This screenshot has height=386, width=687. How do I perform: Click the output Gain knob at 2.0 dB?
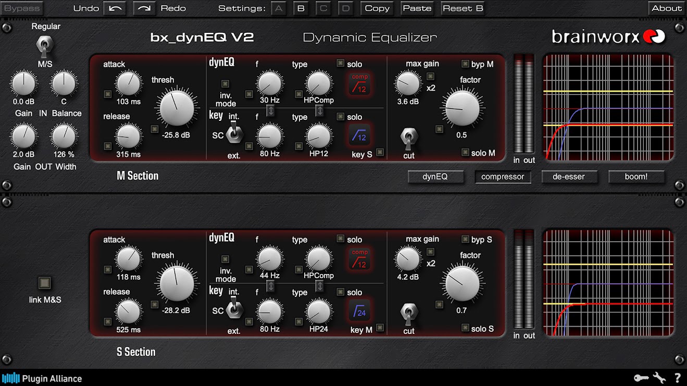pyautogui.click(x=23, y=136)
